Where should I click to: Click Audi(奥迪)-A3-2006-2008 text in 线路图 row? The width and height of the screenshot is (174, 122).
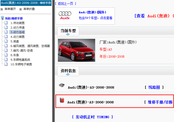tap(91, 88)
